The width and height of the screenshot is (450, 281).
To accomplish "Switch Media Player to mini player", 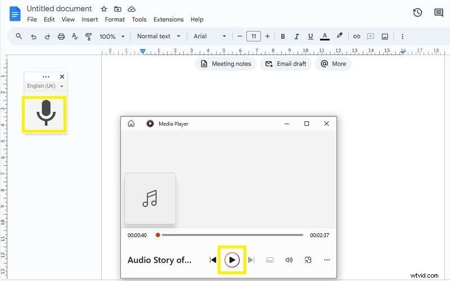I will 308,260.
